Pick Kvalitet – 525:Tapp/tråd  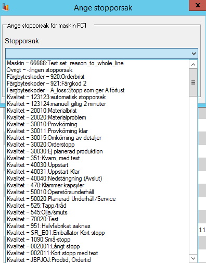(x=97, y=206)
